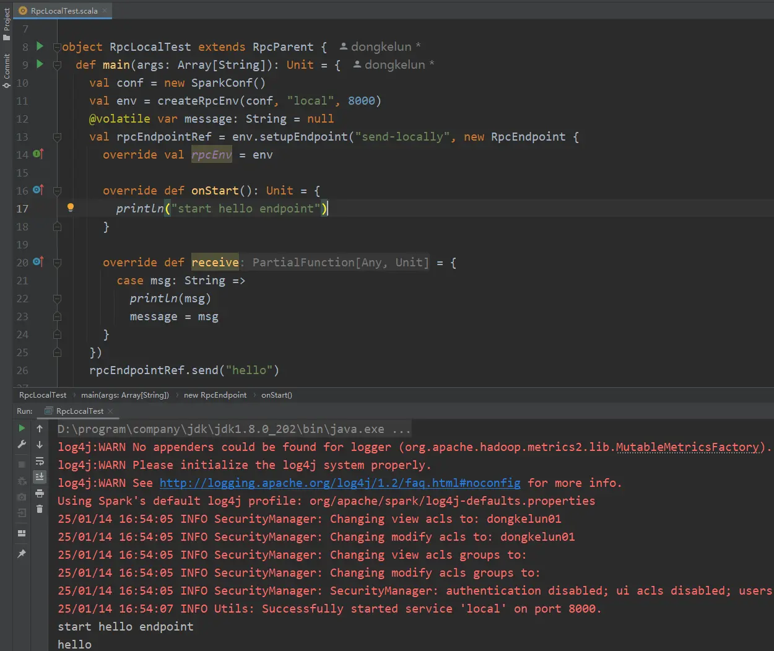Run main method from line 9 gutter arrow

tap(40, 64)
